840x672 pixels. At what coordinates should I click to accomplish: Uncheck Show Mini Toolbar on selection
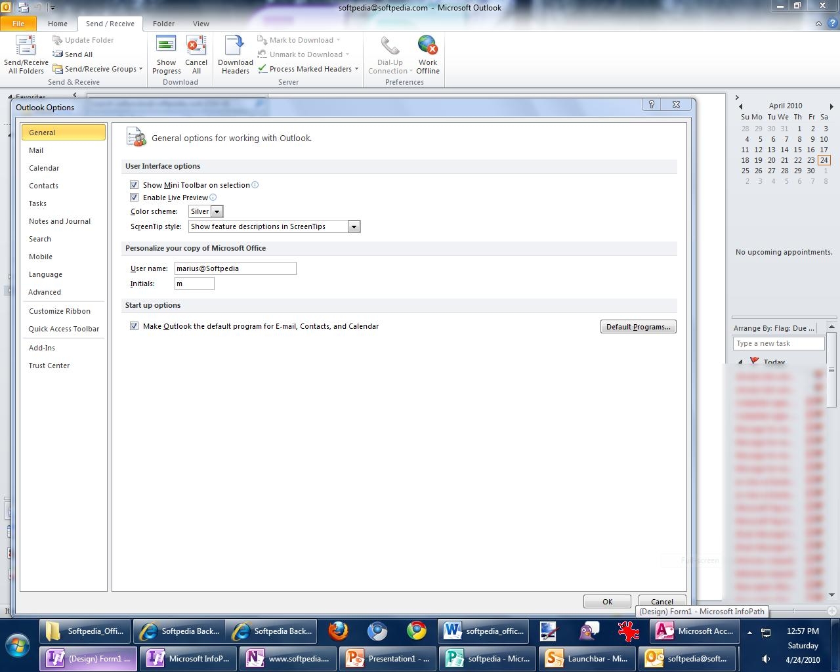pos(135,185)
